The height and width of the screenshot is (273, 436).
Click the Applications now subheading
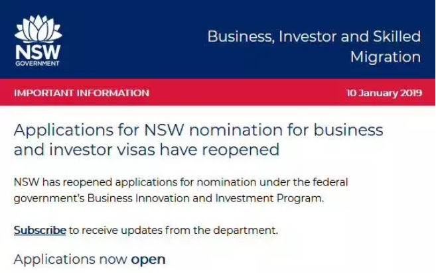pyautogui.click(x=70, y=259)
